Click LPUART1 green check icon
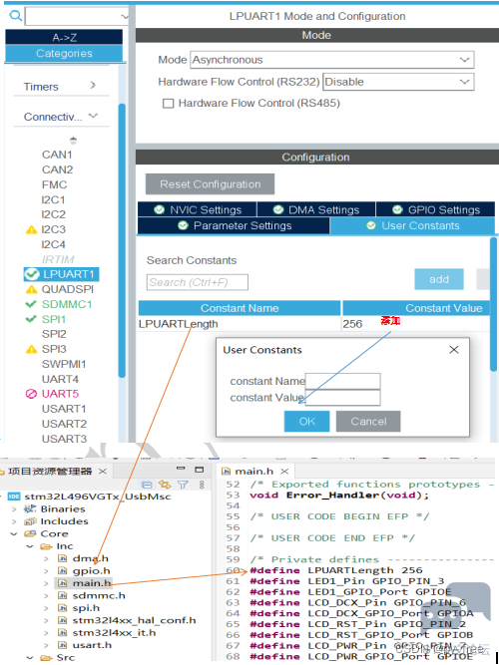Image resolution: width=499 pixels, height=665 pixels. (x=31, y=274)
